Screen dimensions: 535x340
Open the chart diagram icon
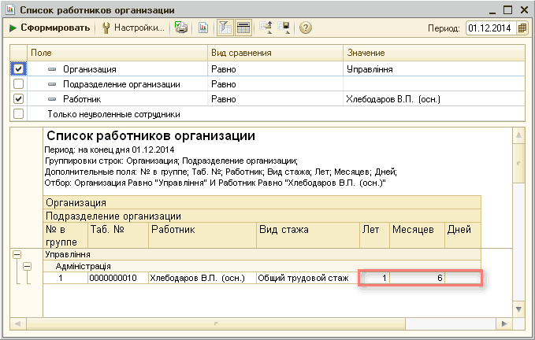click(x=202, y=28)
